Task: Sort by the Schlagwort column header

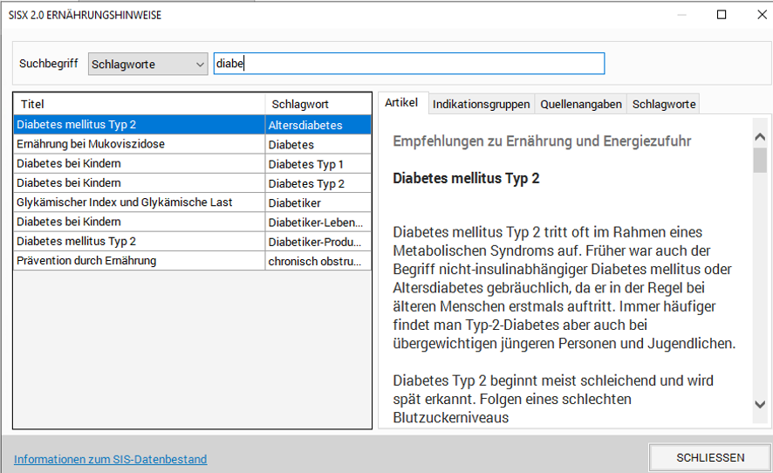Action: tap(318, 104)
